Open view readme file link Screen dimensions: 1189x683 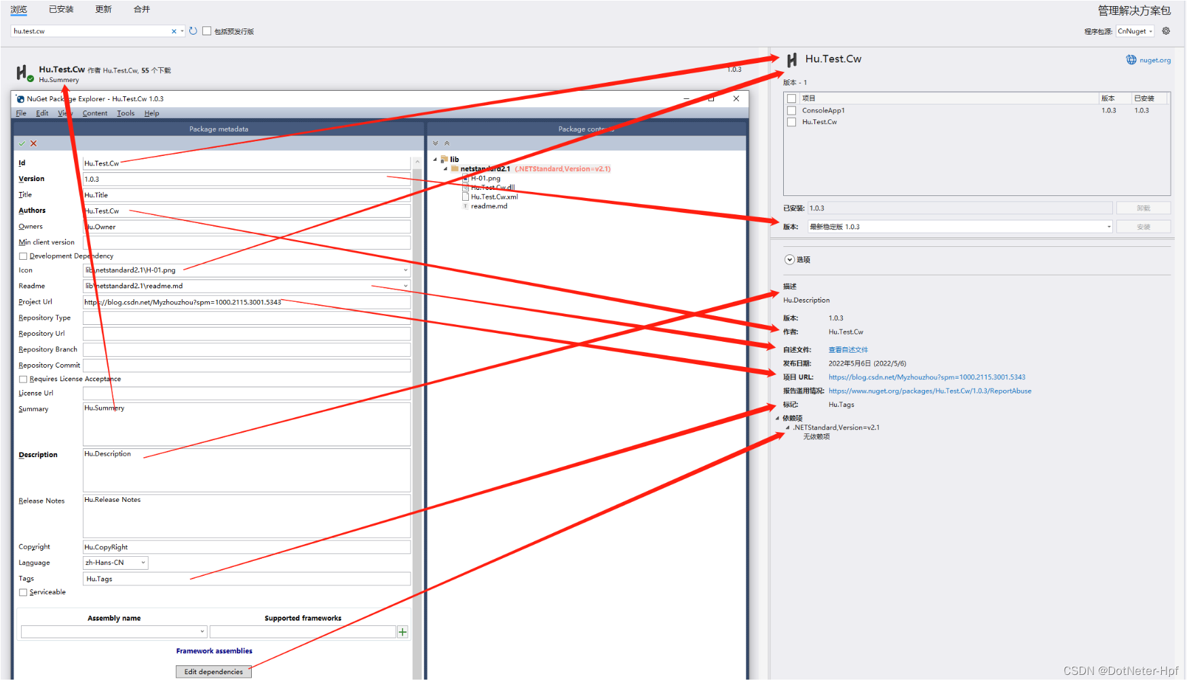coord(848,350)
